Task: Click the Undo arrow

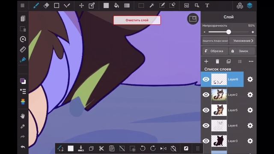Action: click(23, 147)
